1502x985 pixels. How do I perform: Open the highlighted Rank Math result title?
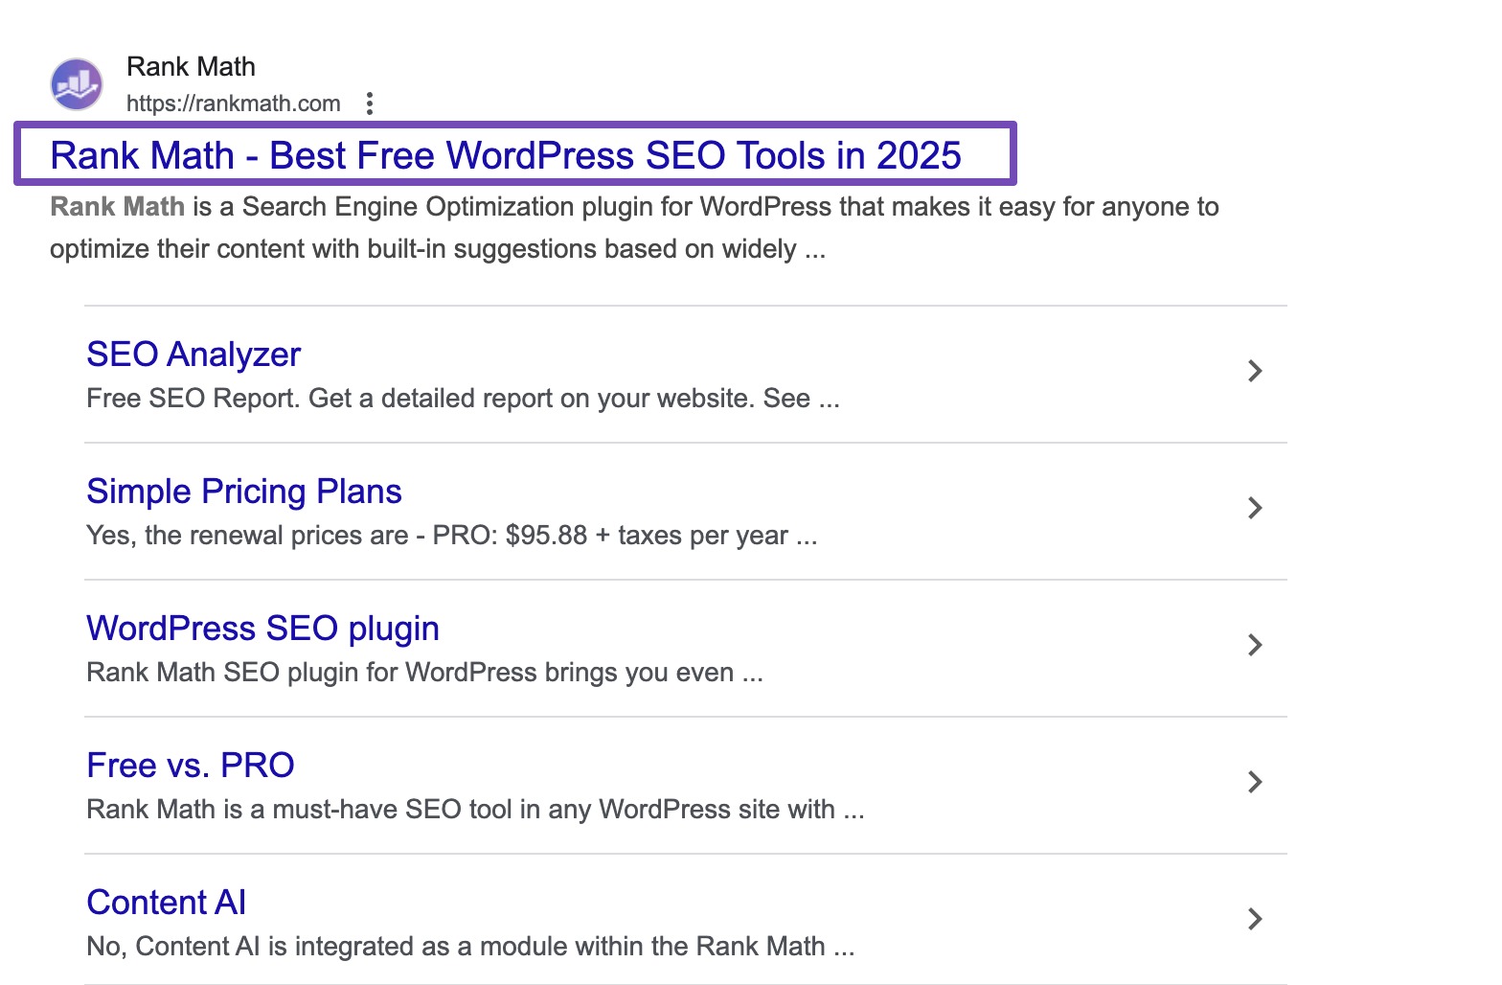point(505,155)
